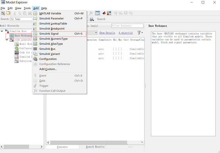The width and height of the screenshot is (220, 153).
Task: Open the Edit menu
Action: 10,8
